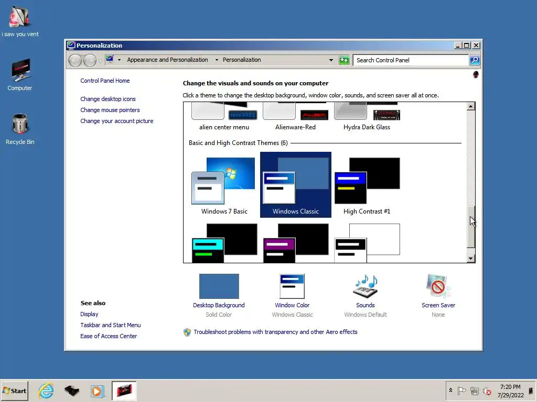
Task: Select the Alienware-Red theme
Action: (296, 117)
